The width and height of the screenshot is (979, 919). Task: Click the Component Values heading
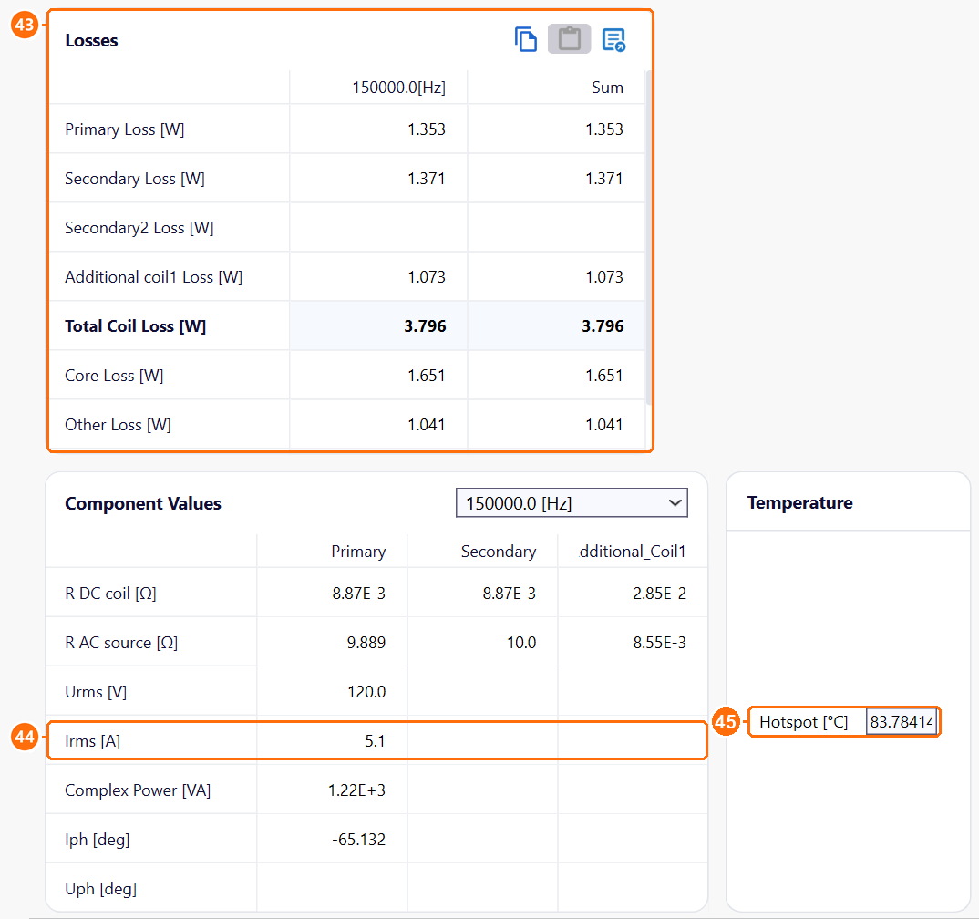[x=143, y=504]
